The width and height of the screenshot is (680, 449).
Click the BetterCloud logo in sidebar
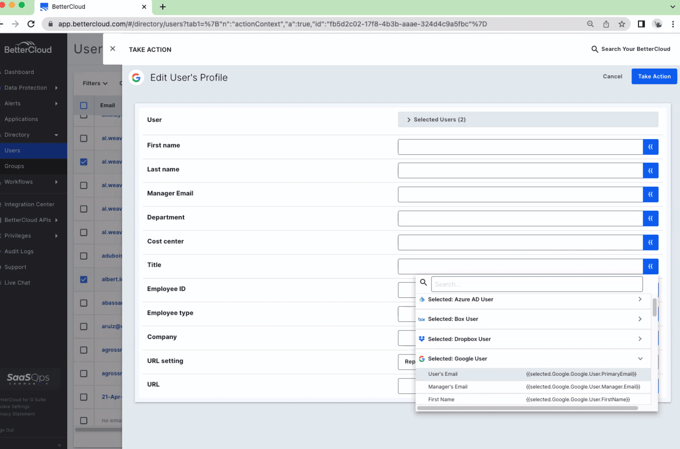point(28,48)
